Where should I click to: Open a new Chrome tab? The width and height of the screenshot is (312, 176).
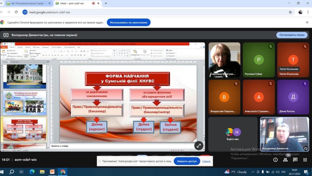[106, 3]
